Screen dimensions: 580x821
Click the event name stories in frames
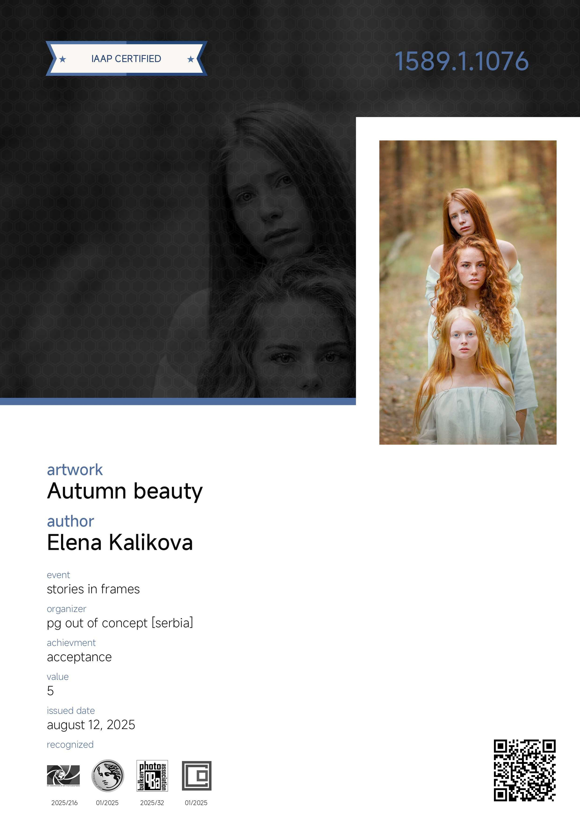(x=93, y=589)
